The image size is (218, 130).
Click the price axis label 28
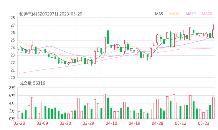(13, 18)
